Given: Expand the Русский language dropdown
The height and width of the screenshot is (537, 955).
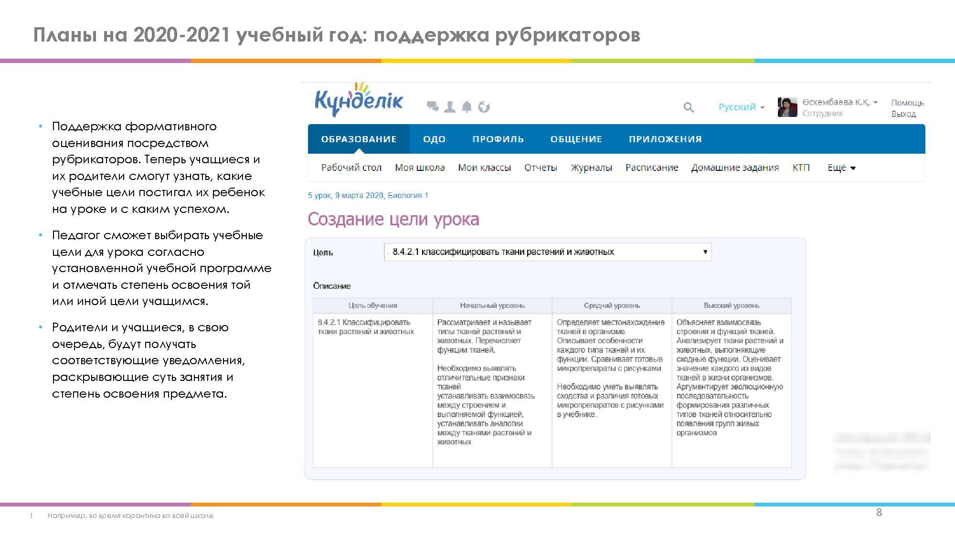Looking at the screenshot, I should [741, 107].
